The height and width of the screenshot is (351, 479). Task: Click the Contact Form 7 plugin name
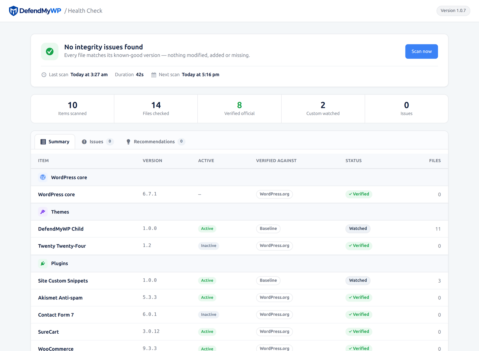(56, 315)
